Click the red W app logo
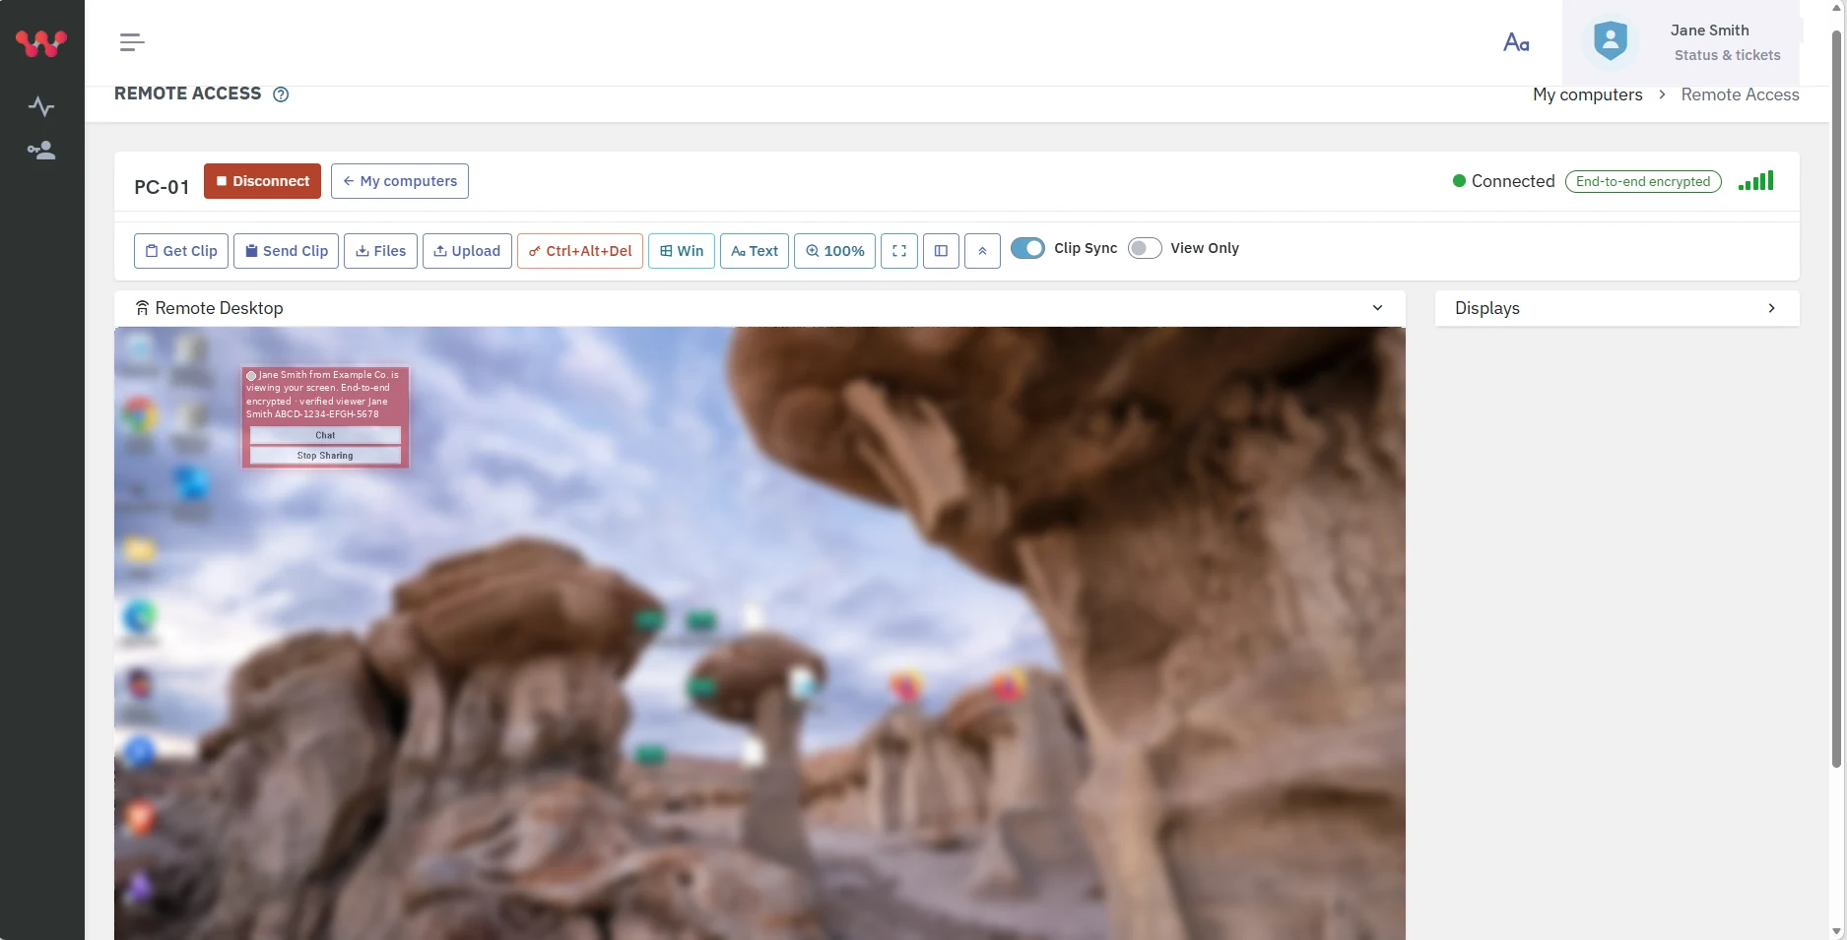This screenshot has height=940, width=1847. 41,43
